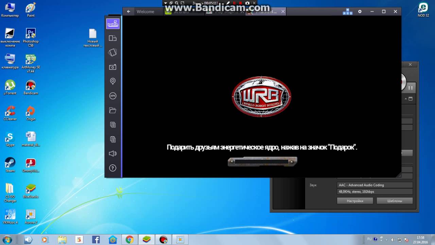Select the Paint desktop icon

[31, 10]
